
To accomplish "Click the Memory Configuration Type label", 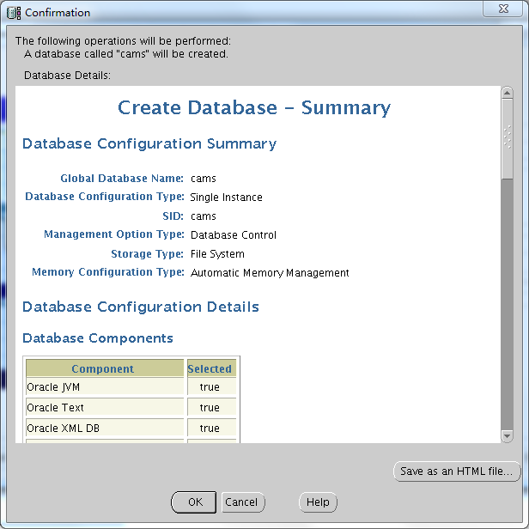I will [108, 272].
